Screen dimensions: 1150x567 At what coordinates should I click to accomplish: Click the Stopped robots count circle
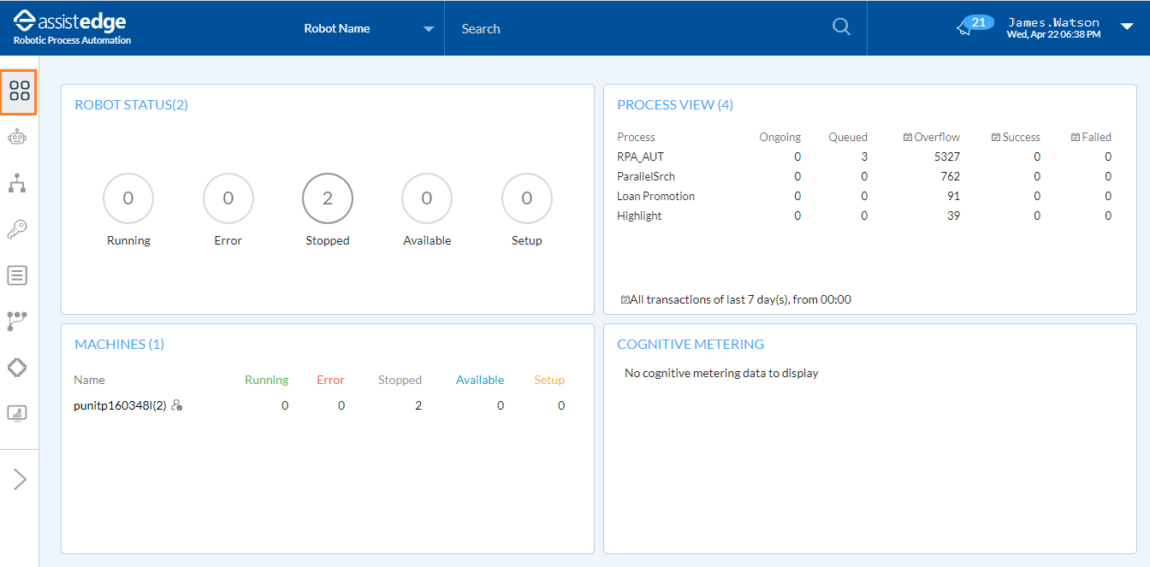coord(328,198)
